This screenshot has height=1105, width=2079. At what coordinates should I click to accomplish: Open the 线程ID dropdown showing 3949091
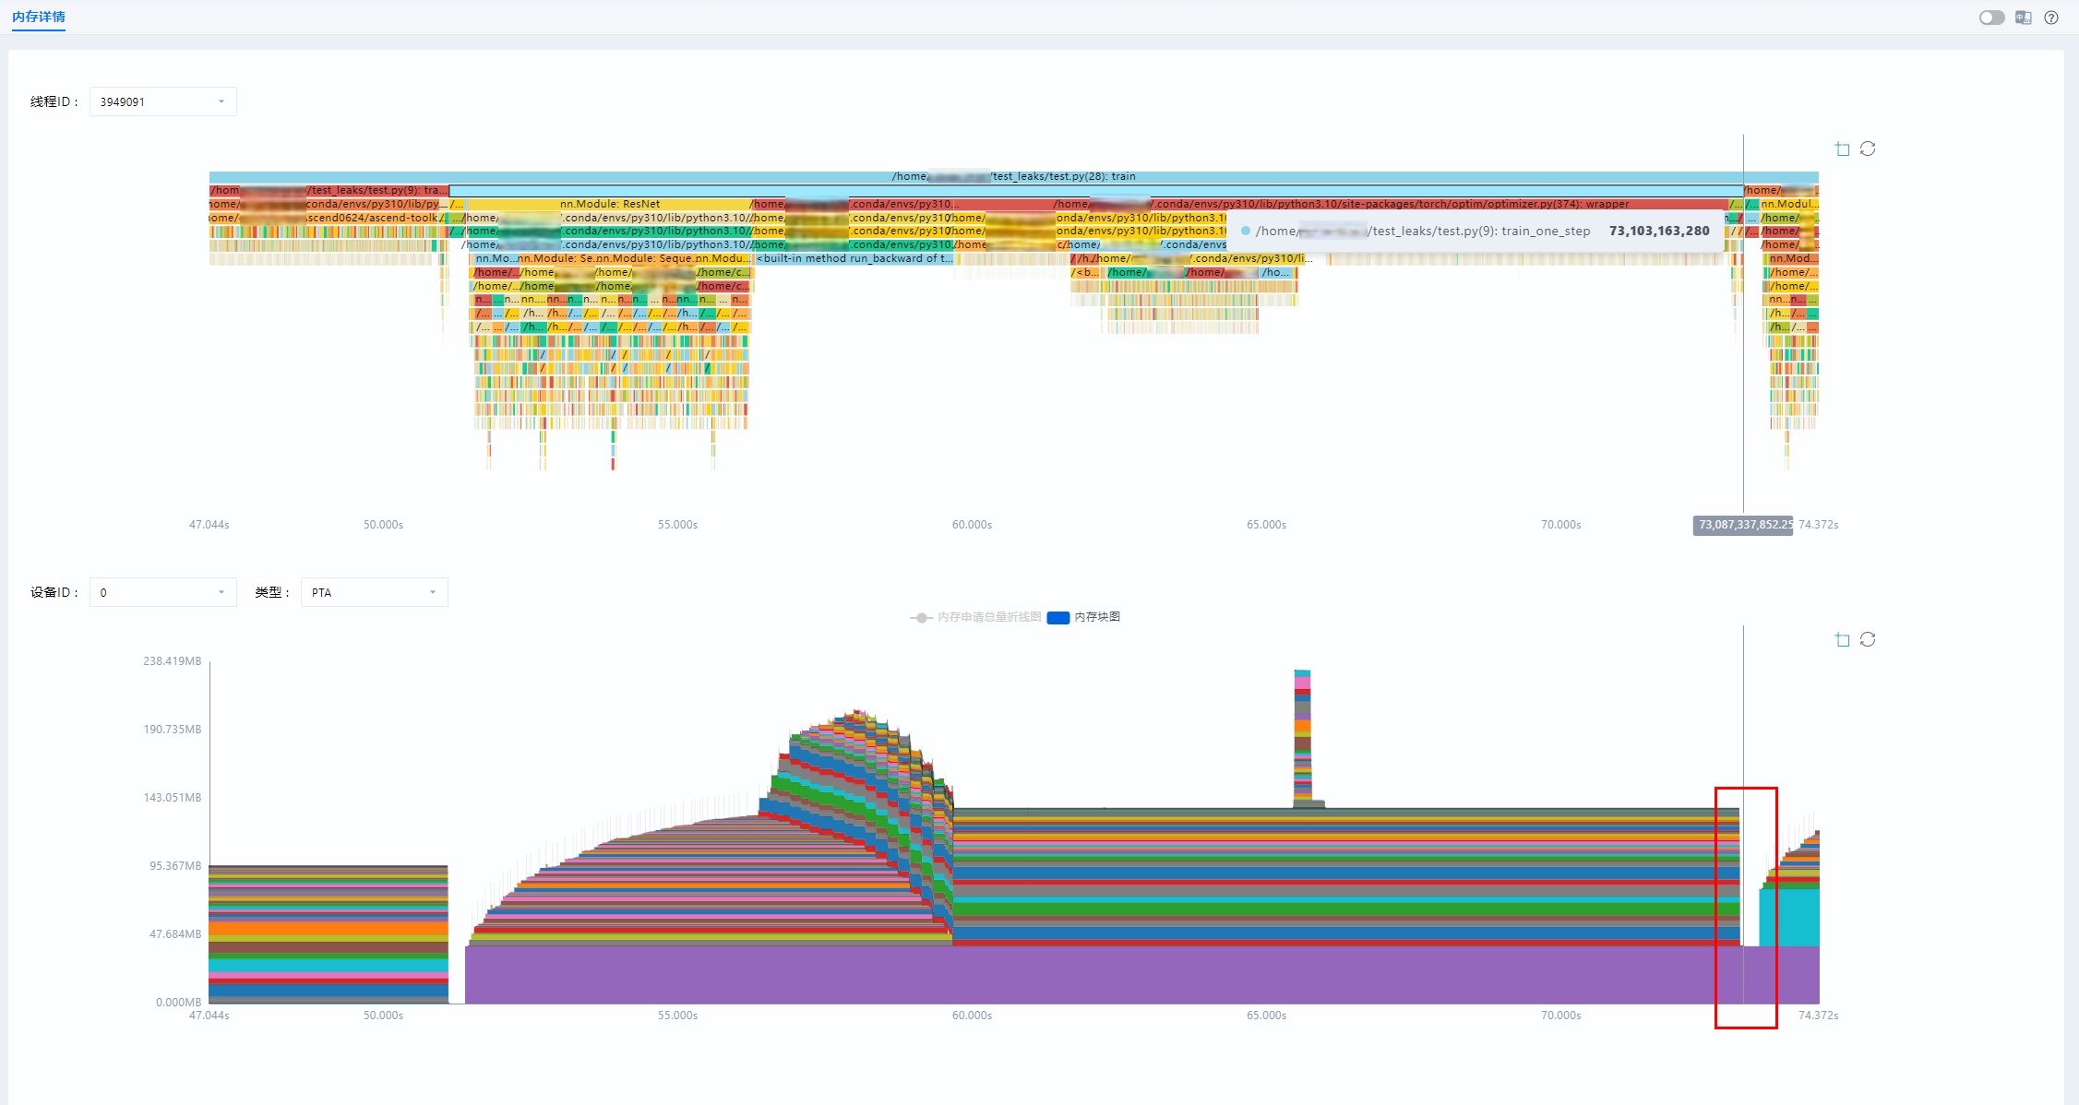click(x=163, y=101)
